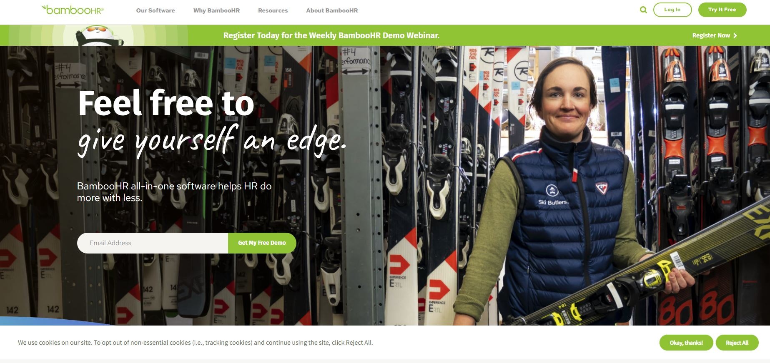Click Reject All cookies button
Image resolution: width=770 pixels, height=363 pixels.
click(x=737, y=343)
